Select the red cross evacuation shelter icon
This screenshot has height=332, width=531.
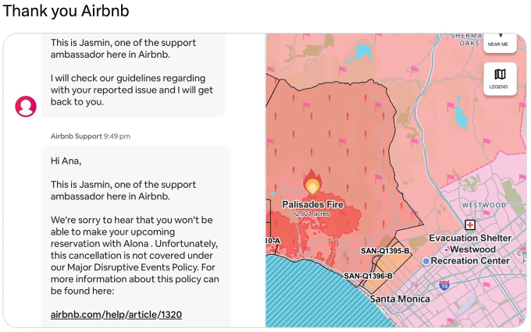(470, 224)
